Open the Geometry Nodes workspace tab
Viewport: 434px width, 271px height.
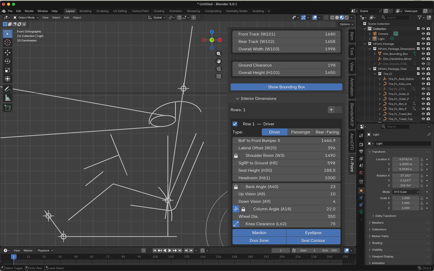click(237, 11)
